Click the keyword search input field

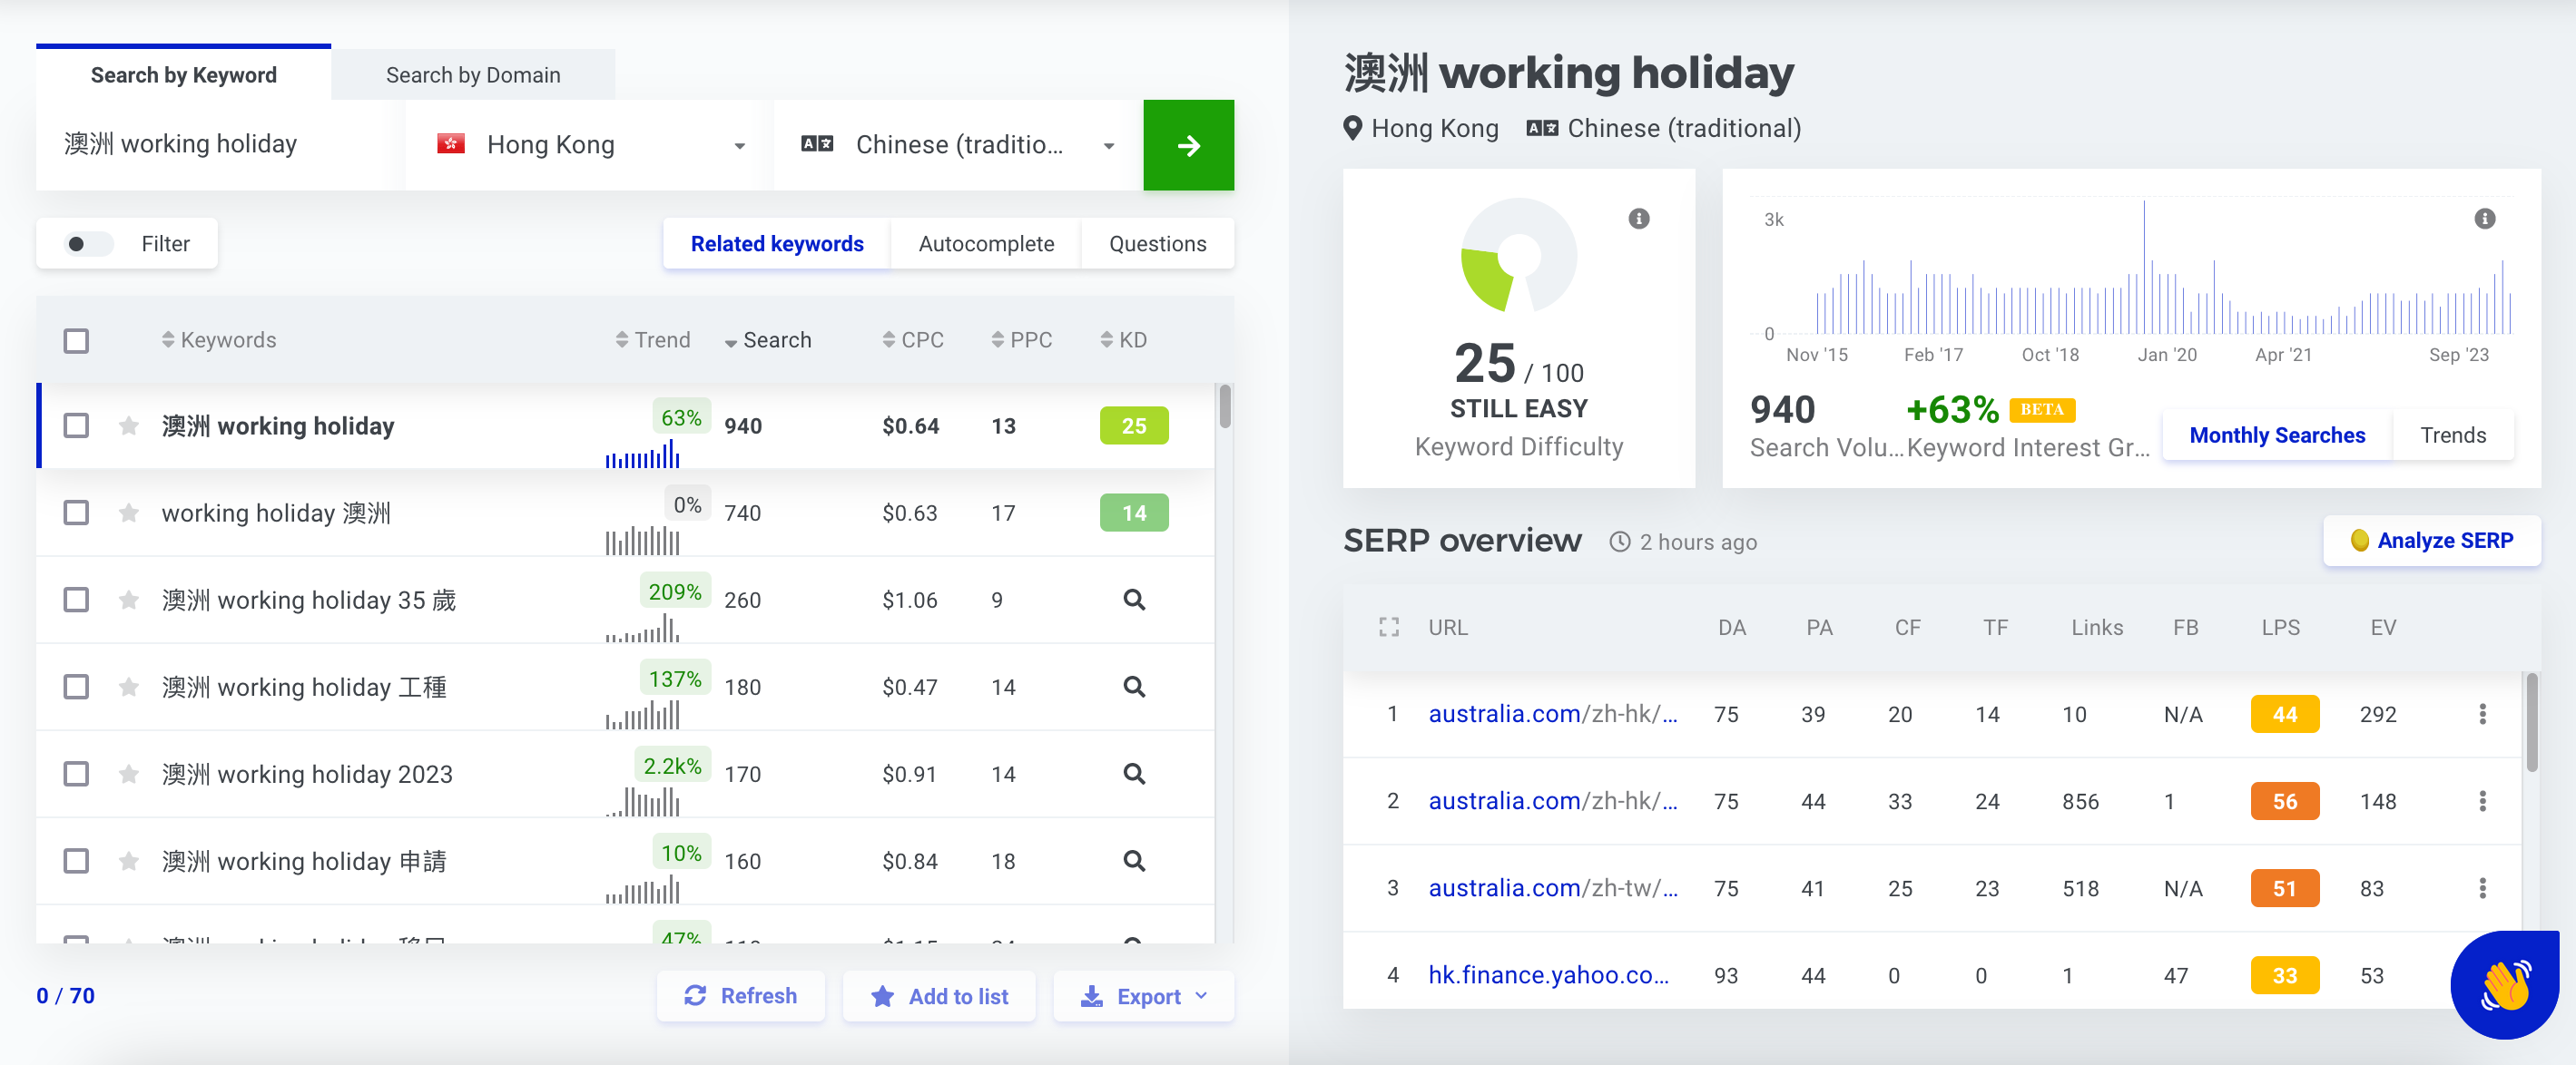(x=220, y=146)
